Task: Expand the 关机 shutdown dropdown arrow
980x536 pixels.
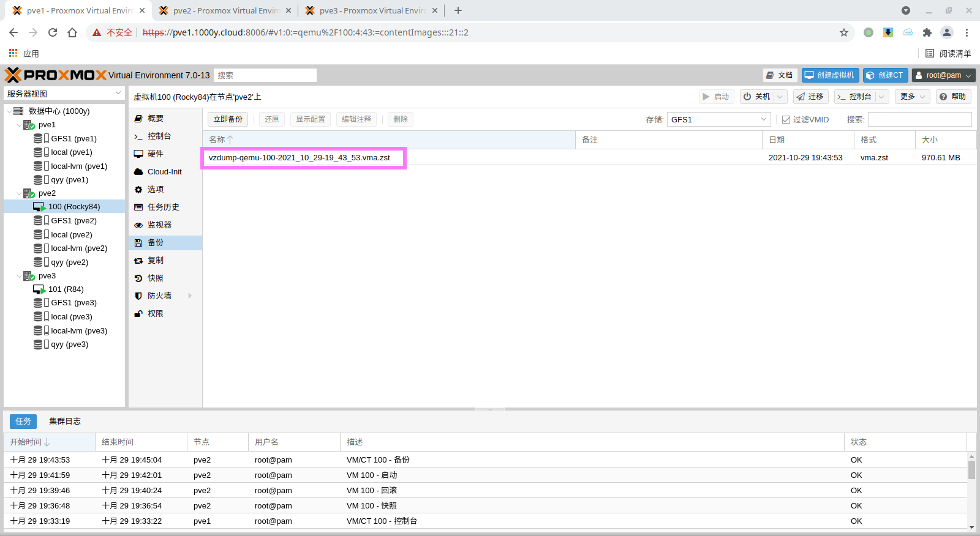Action: (x=780, y=97)
